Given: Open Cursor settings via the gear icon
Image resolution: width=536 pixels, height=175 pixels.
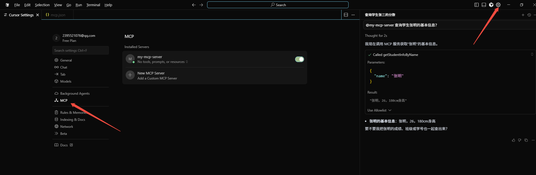Looking at the screenshot, I should click(x=498, y=5).
